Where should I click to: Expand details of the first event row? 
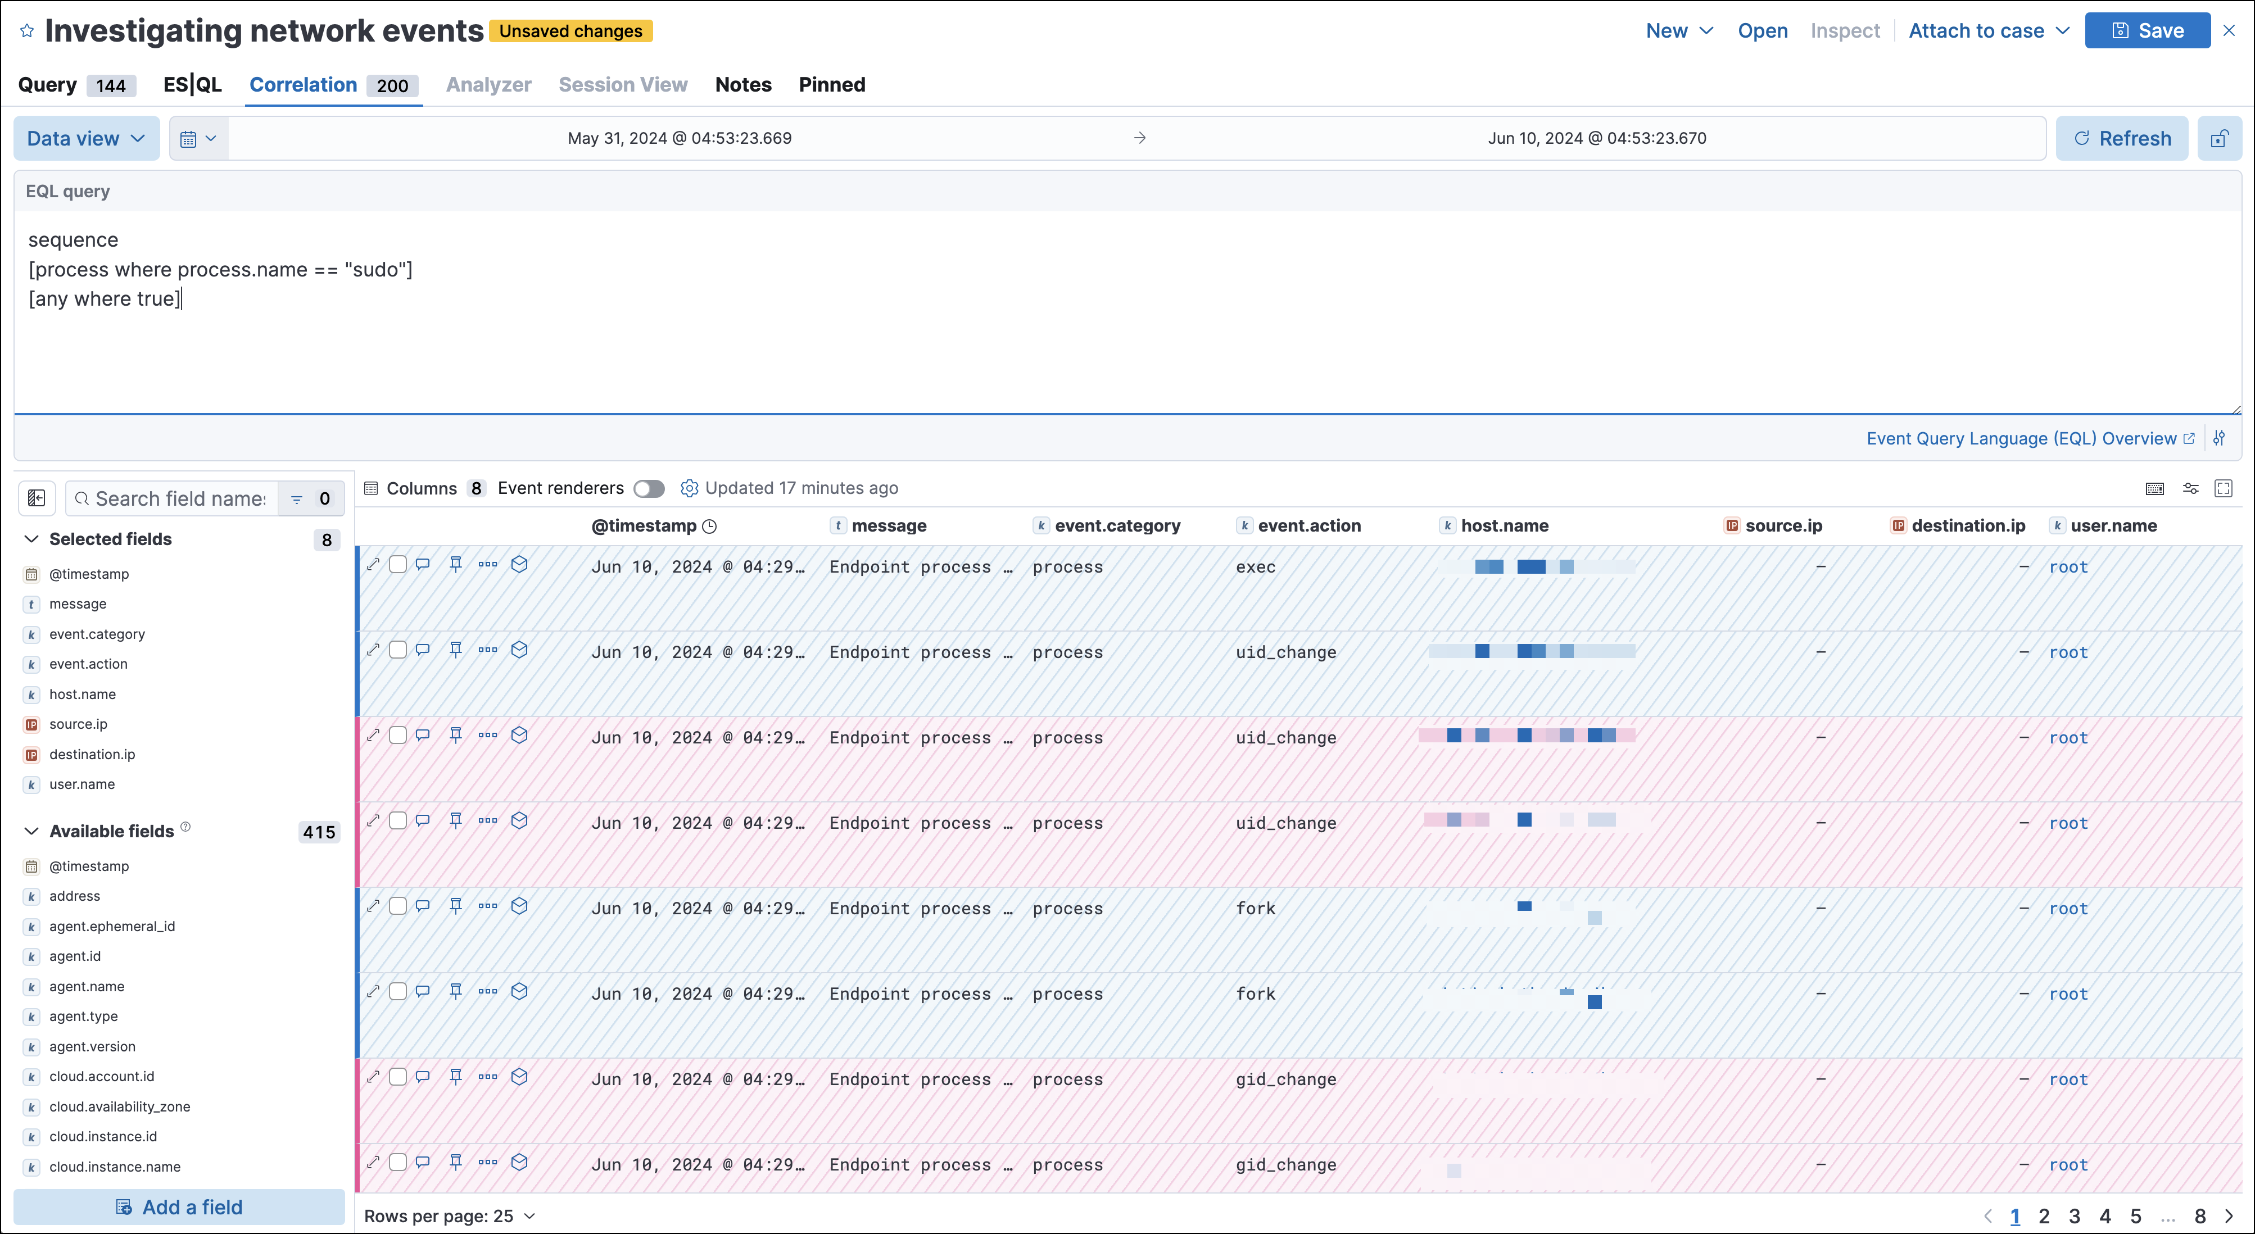374,565
